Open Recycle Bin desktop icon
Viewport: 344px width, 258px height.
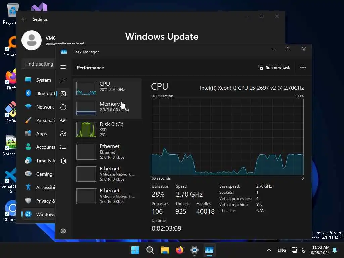[10, 13]
